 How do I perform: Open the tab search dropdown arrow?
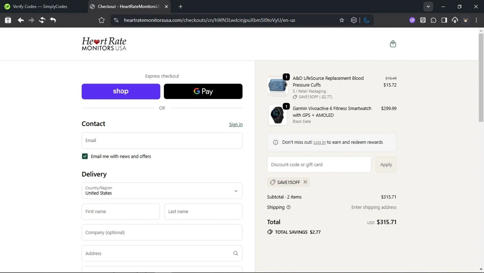click(428, 6)
